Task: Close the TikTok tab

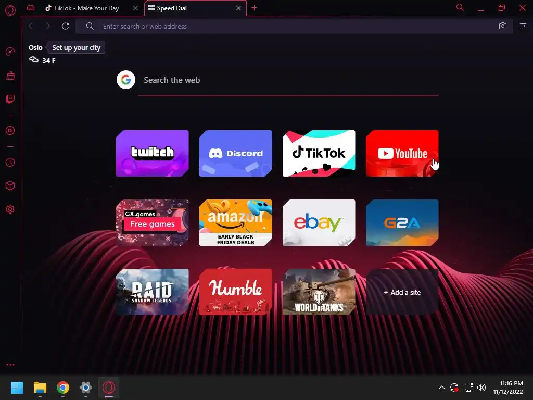Action: click(136, 8)
